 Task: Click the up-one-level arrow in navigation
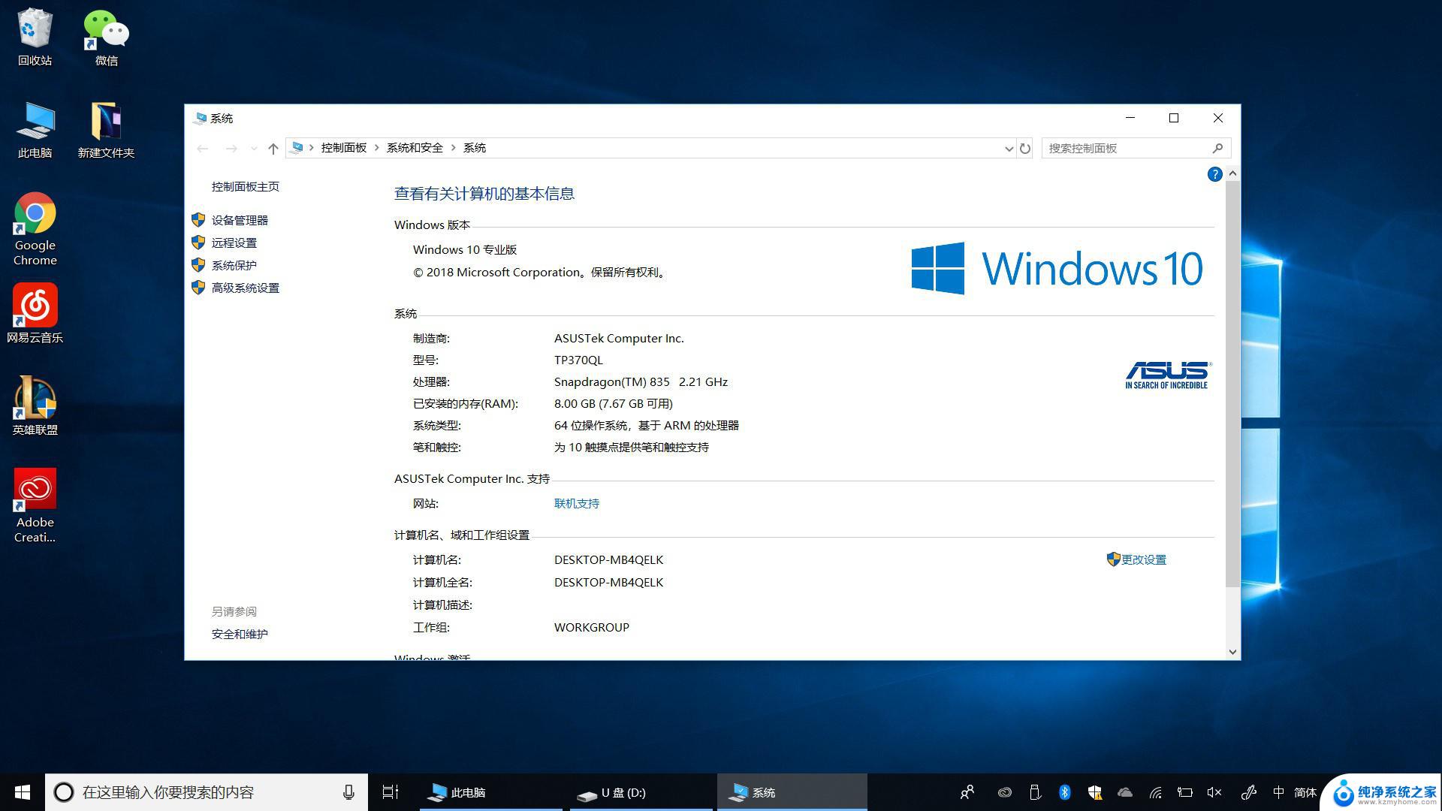click(x=273, y=148)
